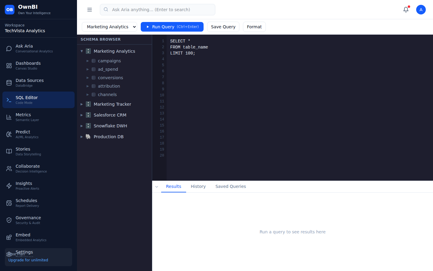Click TechVista Analytics workspace name

(x=25, y=31)
